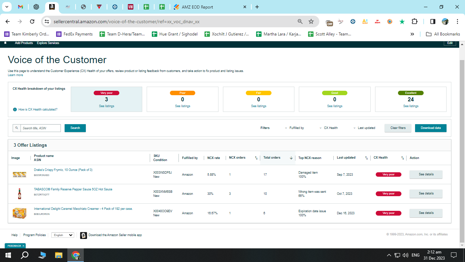Open the AMZ EOD Report tab
Image resolution: width=465 pixels, height=262 pixels.
coord(211,7)
